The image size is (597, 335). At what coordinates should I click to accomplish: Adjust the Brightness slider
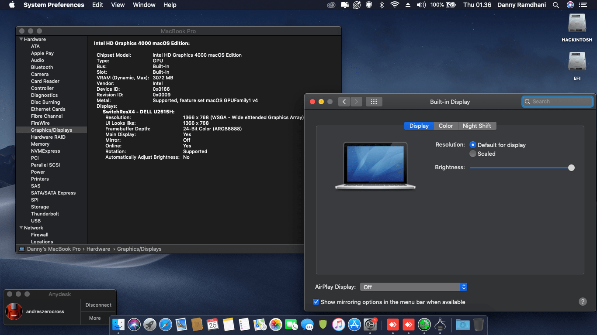[x=522, y=167]
